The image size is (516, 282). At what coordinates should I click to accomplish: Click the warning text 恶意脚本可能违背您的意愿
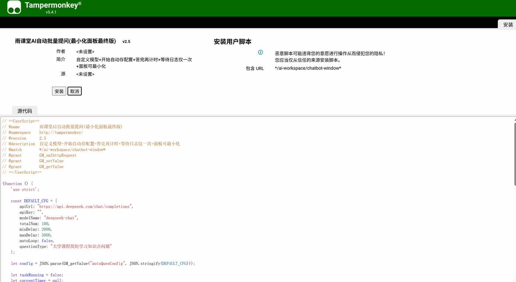click(x=330, y=54)
